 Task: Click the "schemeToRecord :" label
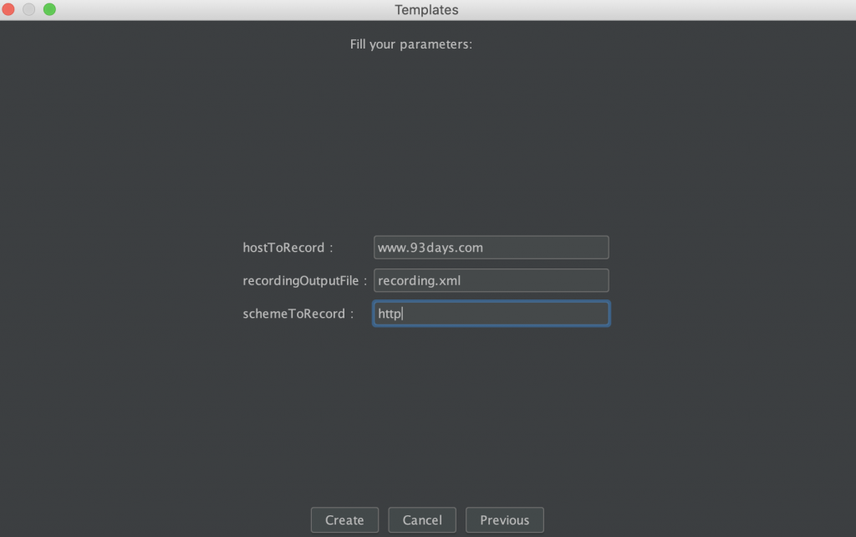click(298, 314)
